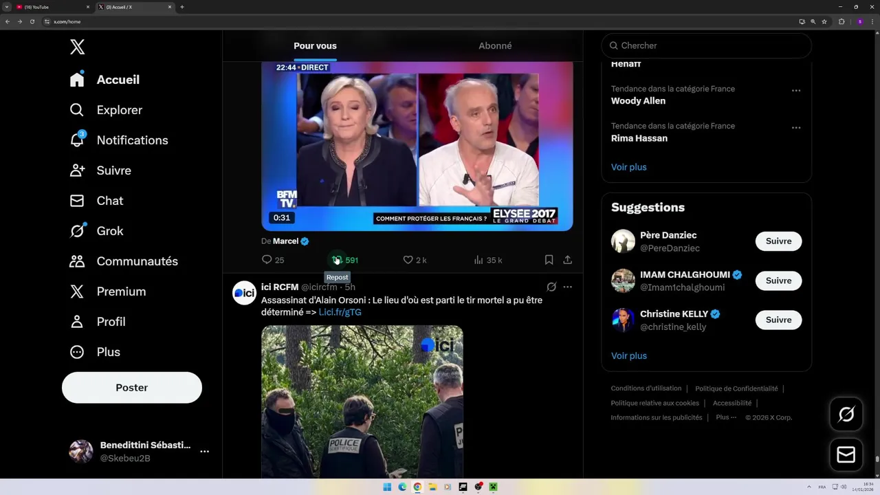Follow Christine KELLY with Suivre button
The image size is (880, 495).
[x=779, y=320]
